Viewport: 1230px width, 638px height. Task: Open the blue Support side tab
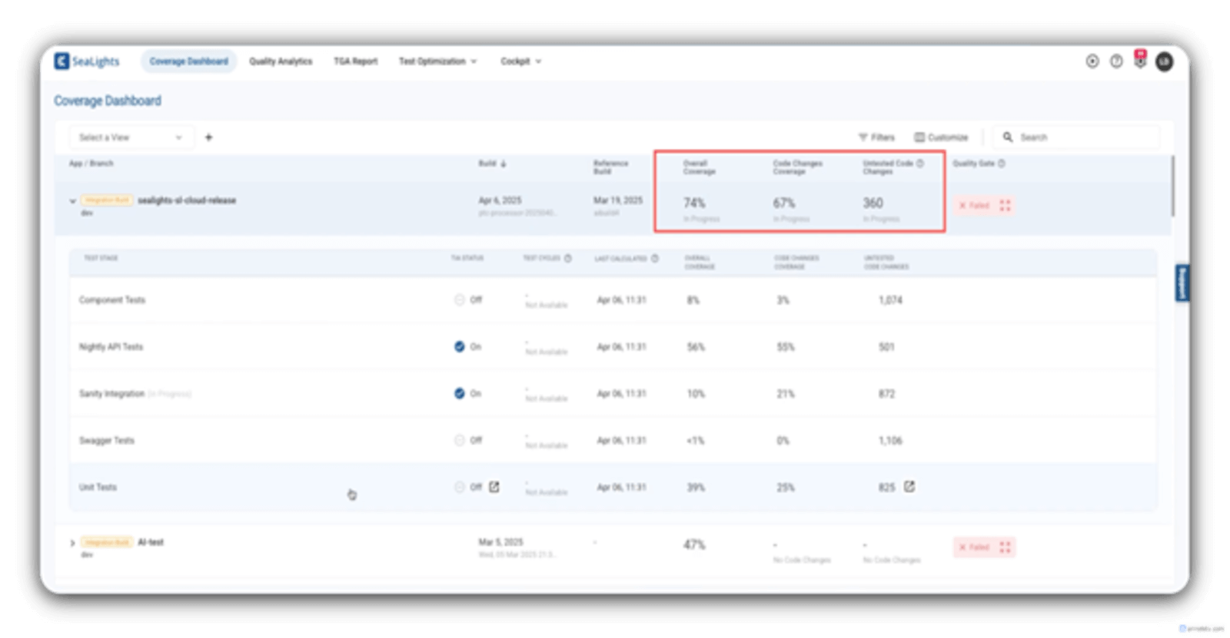(x=1182, y=283)
